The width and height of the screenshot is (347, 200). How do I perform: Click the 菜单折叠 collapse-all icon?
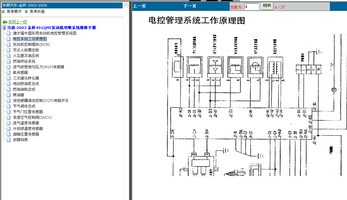pyautogui.click(x=26, y=12)
